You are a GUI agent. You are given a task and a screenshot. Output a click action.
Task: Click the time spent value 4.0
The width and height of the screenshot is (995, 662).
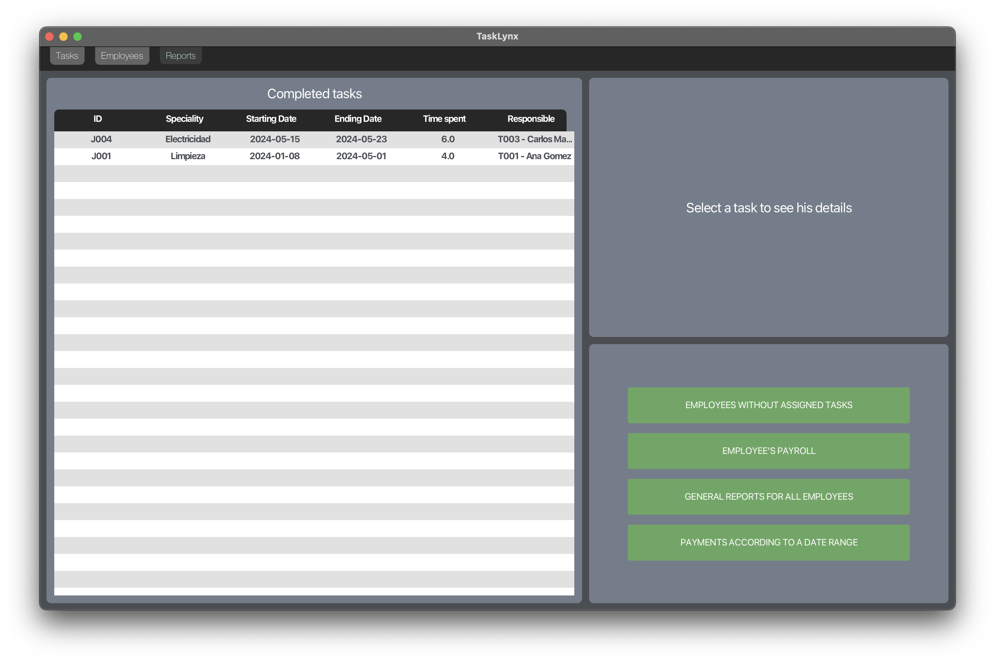point(448,156)
